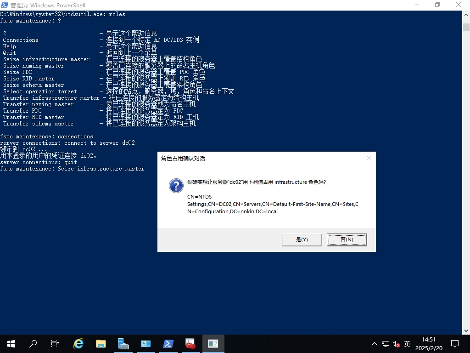Close the role seizure confirmation dialog

(369, 158)
